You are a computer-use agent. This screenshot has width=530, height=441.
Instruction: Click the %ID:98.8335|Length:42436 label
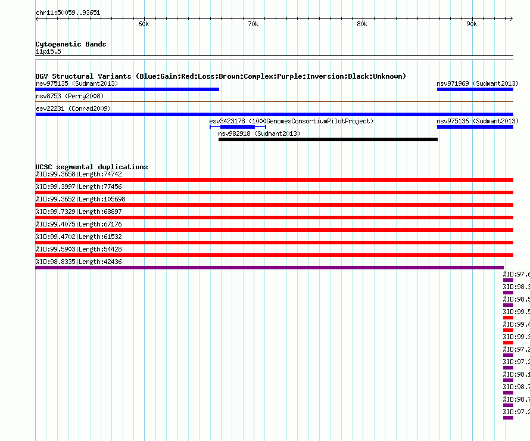coord(79,262)
